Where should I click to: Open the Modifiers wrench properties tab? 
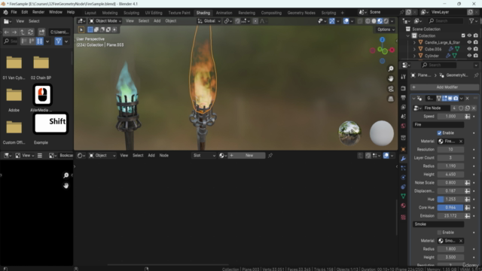tap(404, 159)
